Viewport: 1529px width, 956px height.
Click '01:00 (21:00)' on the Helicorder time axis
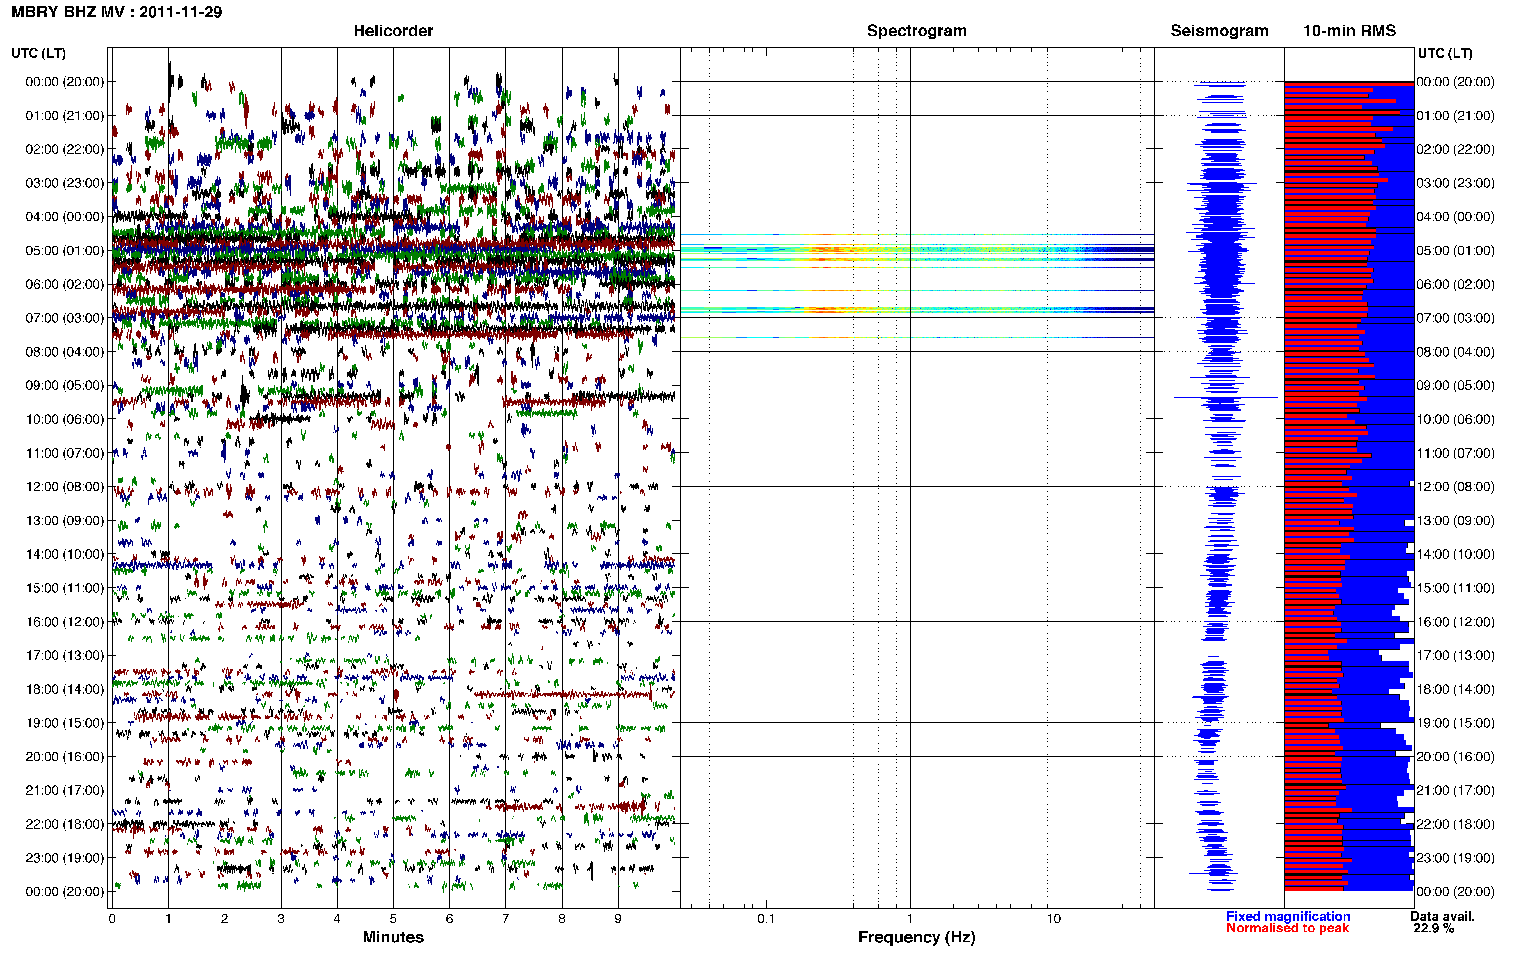(x=65, y=116)
